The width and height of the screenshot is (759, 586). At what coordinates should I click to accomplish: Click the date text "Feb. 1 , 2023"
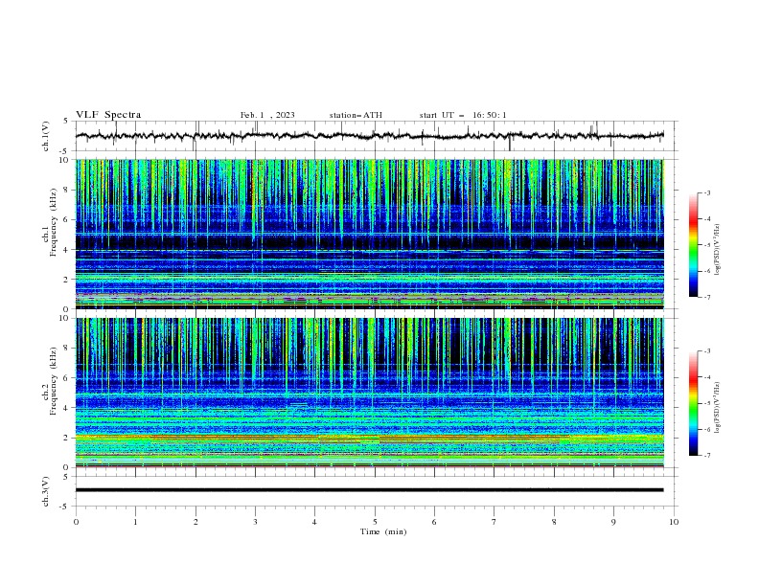coord(267,115)
